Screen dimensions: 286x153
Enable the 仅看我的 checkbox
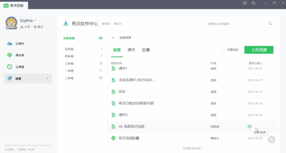(x=224, y=50)
